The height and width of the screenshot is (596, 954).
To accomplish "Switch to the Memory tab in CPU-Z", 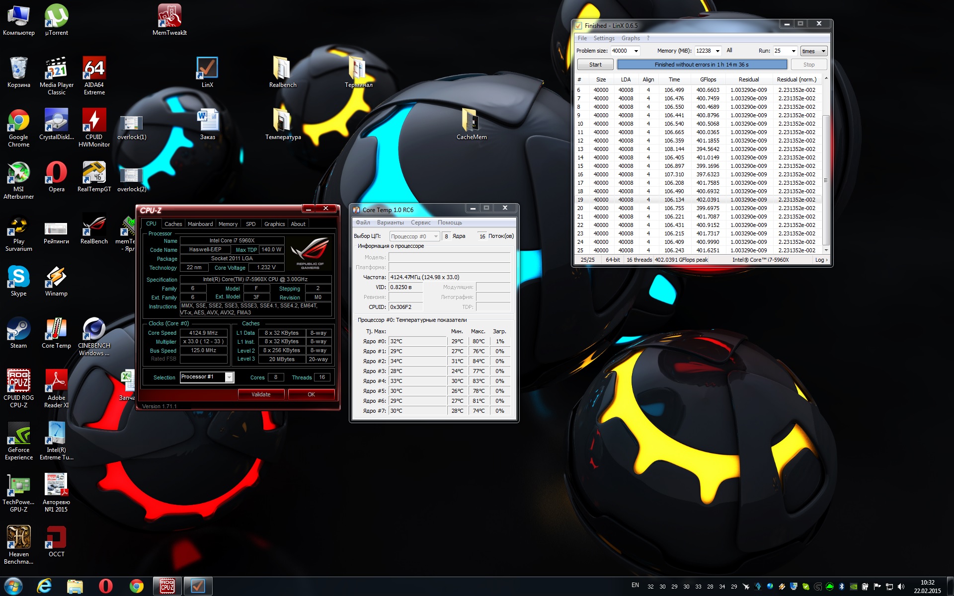I will [228, 224].
